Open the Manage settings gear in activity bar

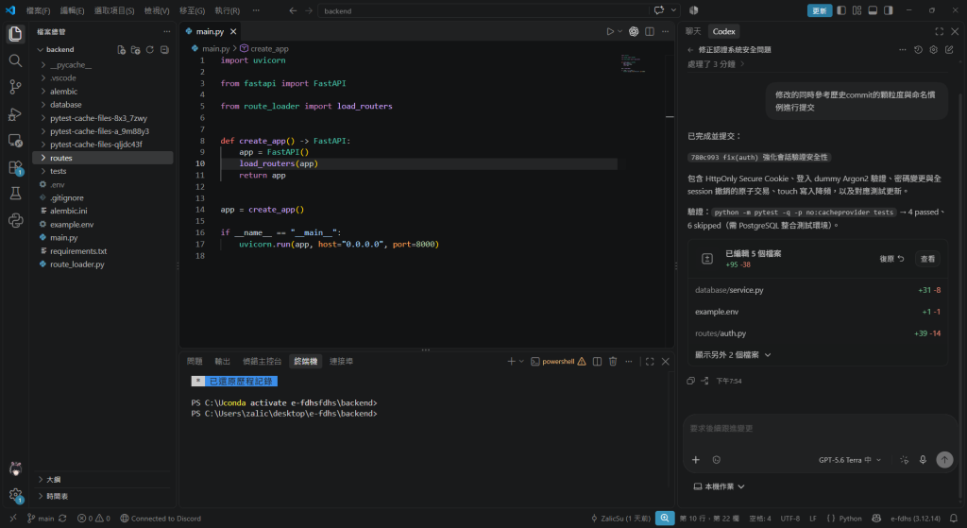15,495
